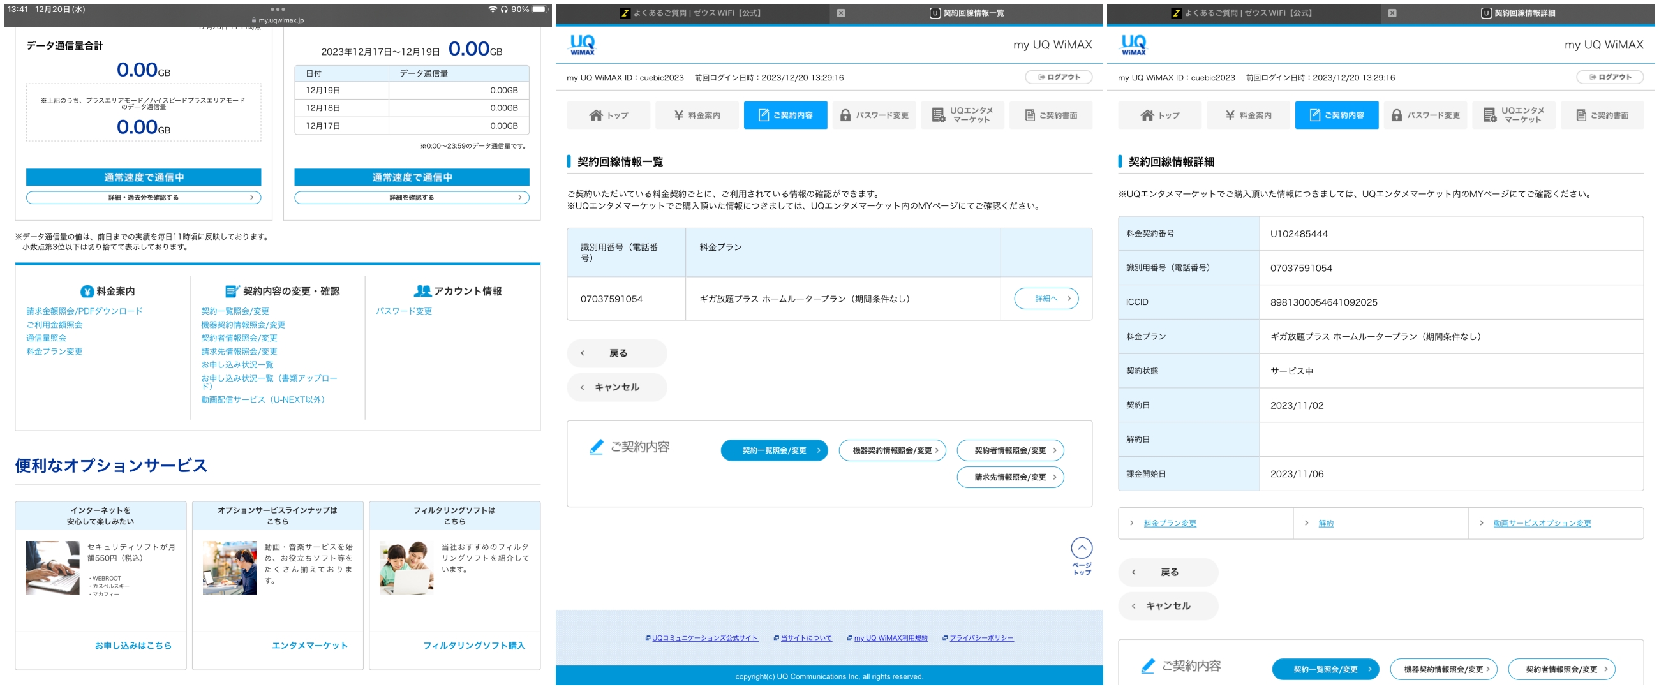Screen dimensions: 1659x689
Task: Open 料金プラン変更 link in right window
Action: click(x=1170, y=524)
